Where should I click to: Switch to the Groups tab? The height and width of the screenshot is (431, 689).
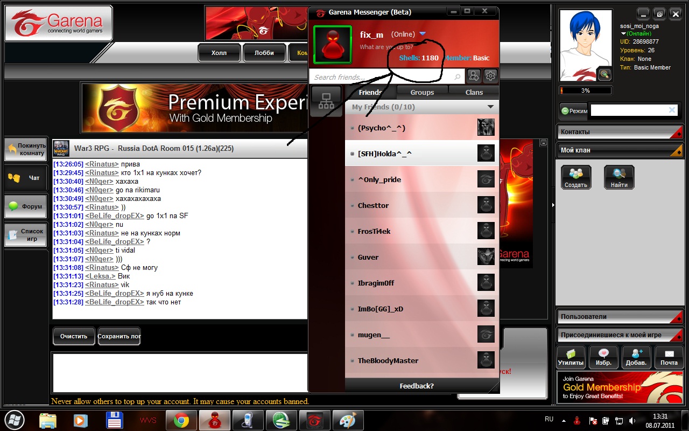point(422,92)
